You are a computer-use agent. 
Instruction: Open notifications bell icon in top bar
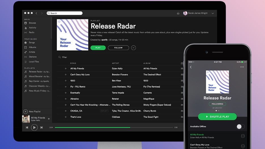pyautogui.click(x=178, y=13)
